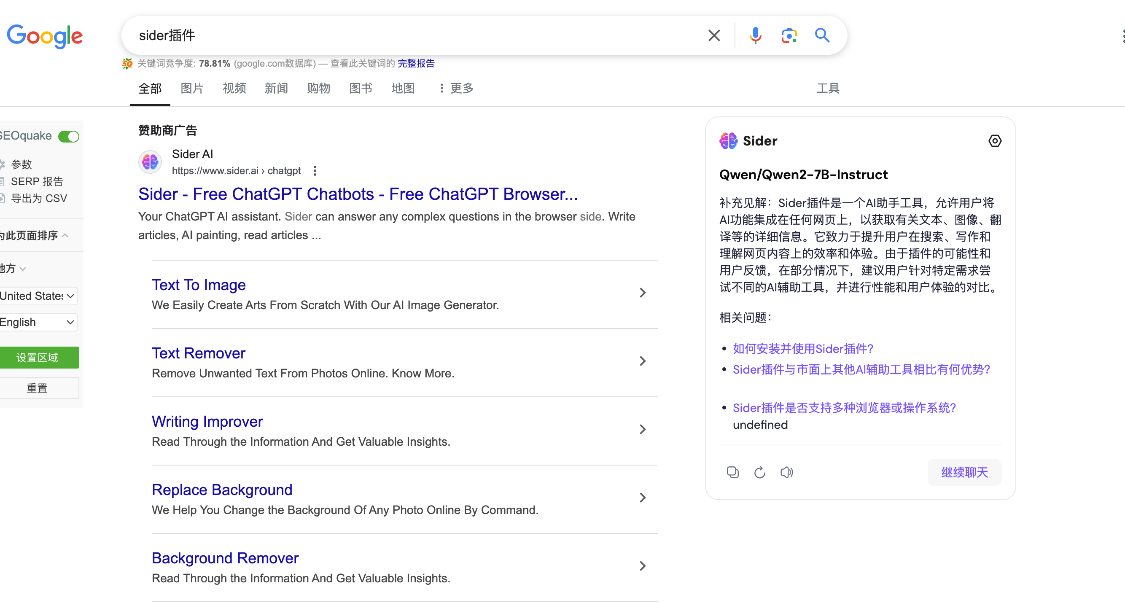Ask the 多种浏览器或操作系统 support question
1125x603 pixels.
point(844,408)
